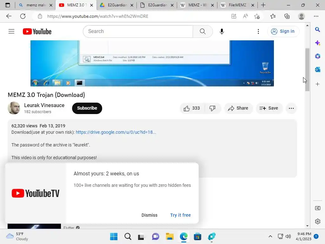
Task: Open Leurak Vinesauce channel avatar
Action: (x=14, y=108)
